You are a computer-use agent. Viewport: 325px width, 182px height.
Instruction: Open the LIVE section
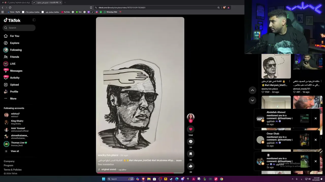pos(10,64)
